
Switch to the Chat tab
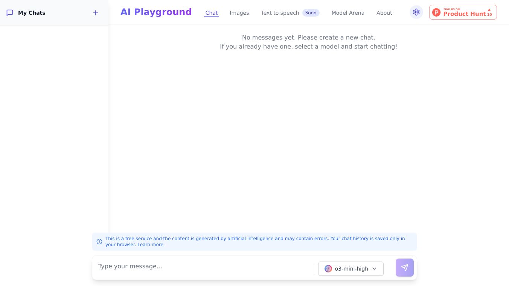pyautogui.click(x=212, y=13)
